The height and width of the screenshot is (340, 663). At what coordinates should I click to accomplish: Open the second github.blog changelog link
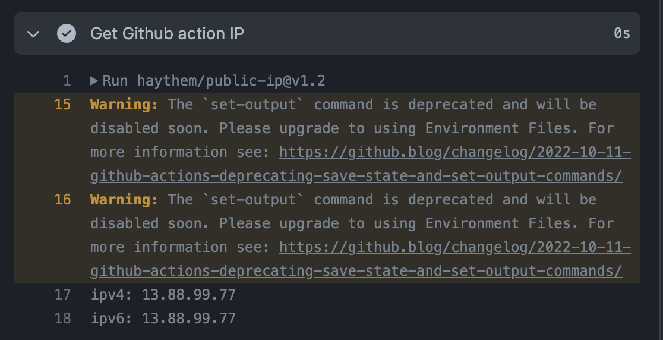[455, 247]
